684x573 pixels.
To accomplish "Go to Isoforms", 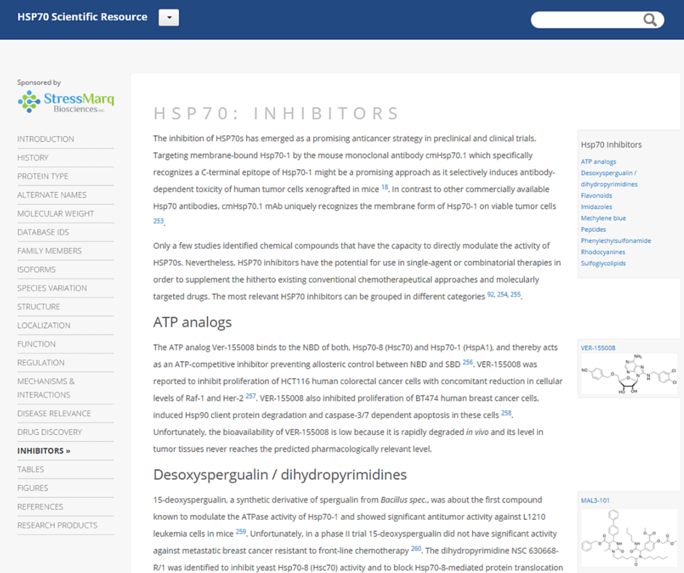I will point(36,270).
